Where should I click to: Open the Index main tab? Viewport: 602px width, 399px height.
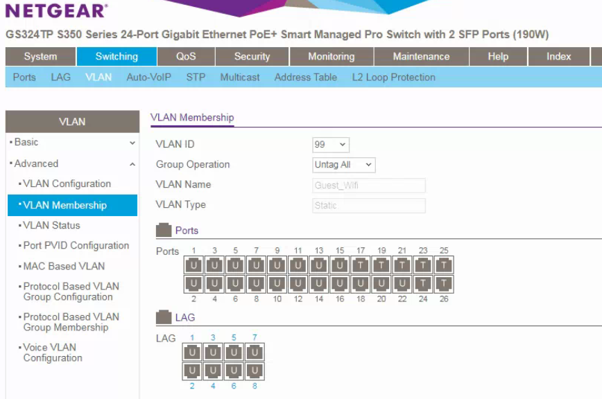point(558,56)
